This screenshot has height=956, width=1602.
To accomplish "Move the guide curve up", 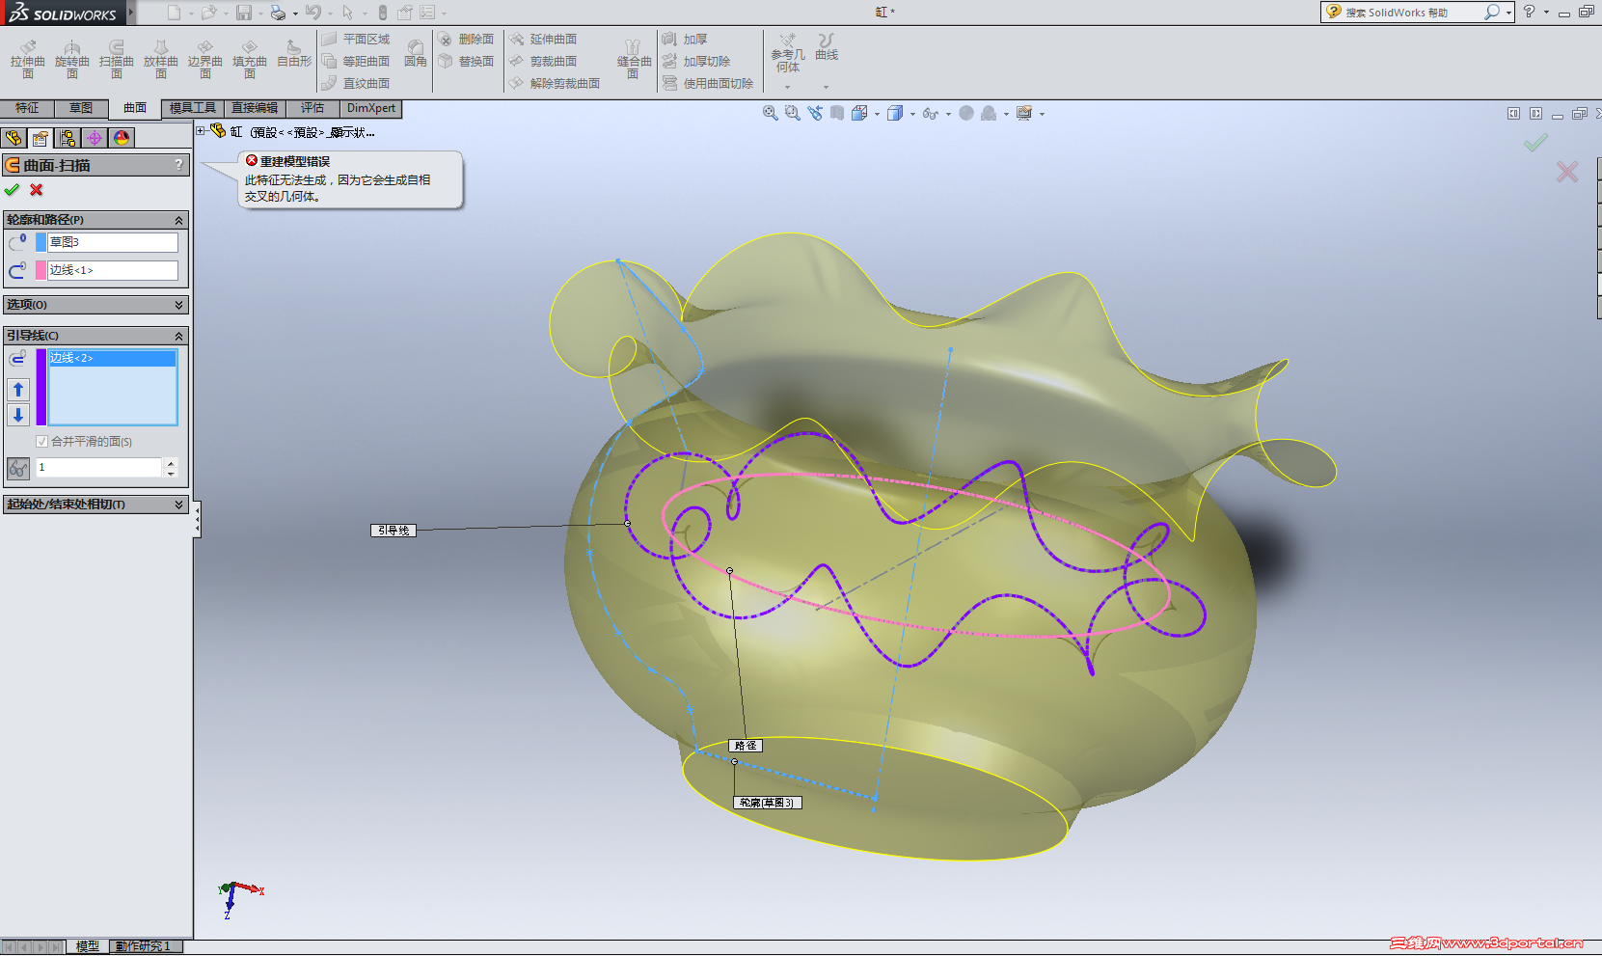I will click(18, 390).
